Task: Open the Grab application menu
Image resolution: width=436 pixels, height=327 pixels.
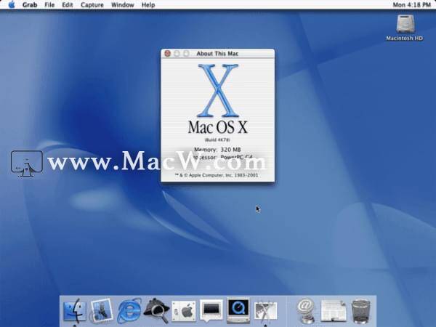Action: [x=30, y=5]
